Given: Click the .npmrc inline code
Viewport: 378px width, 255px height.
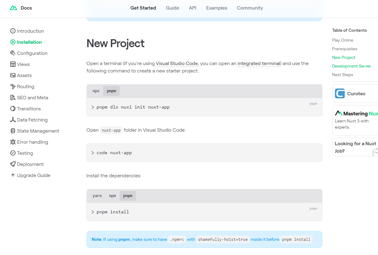Looking at the screenshot, I should 177,239.
